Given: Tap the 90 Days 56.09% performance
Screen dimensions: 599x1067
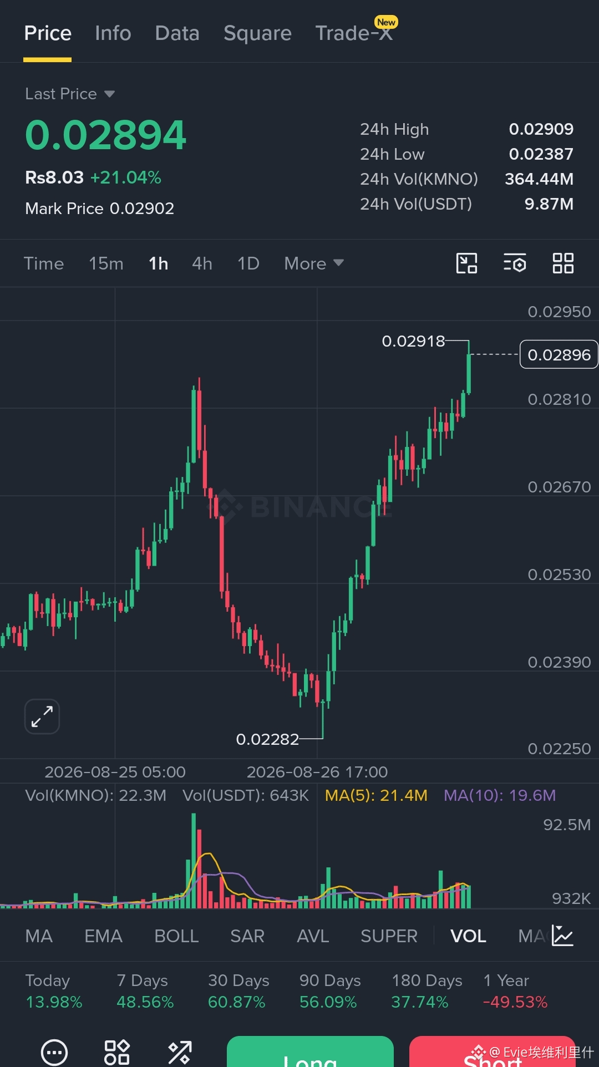Looking at the screenshot, I should point(330,992).
